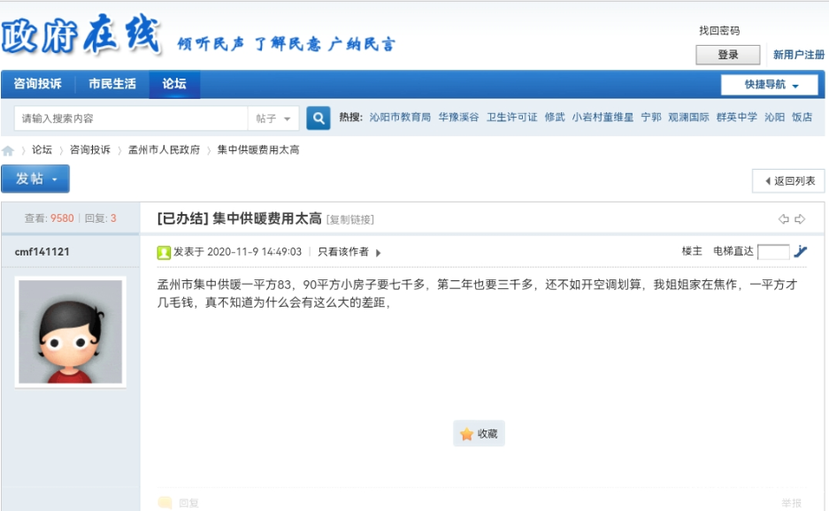Click the user avatar thumbnail of cmf141121
Screen dimensions: 829x511
(x=71, y=331)
